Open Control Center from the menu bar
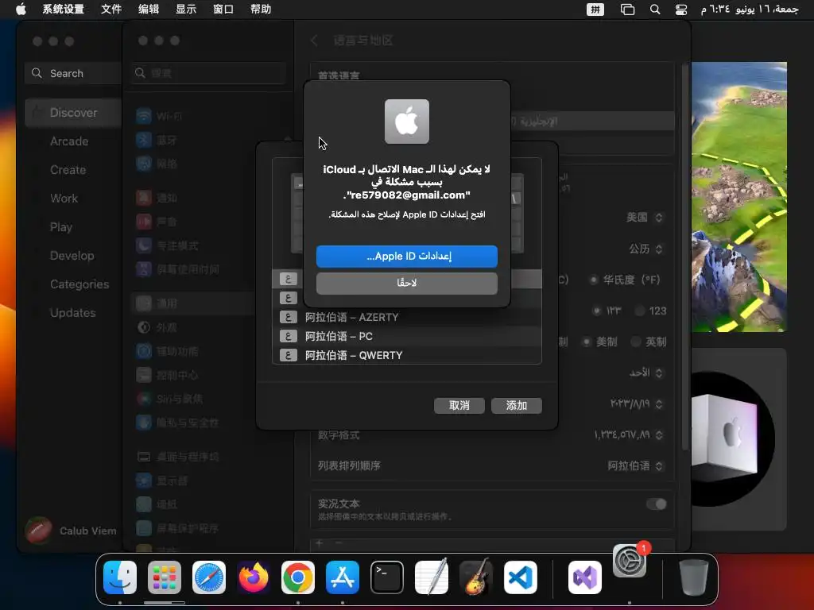This screenshot has height=610, width=814. (681, 10)
